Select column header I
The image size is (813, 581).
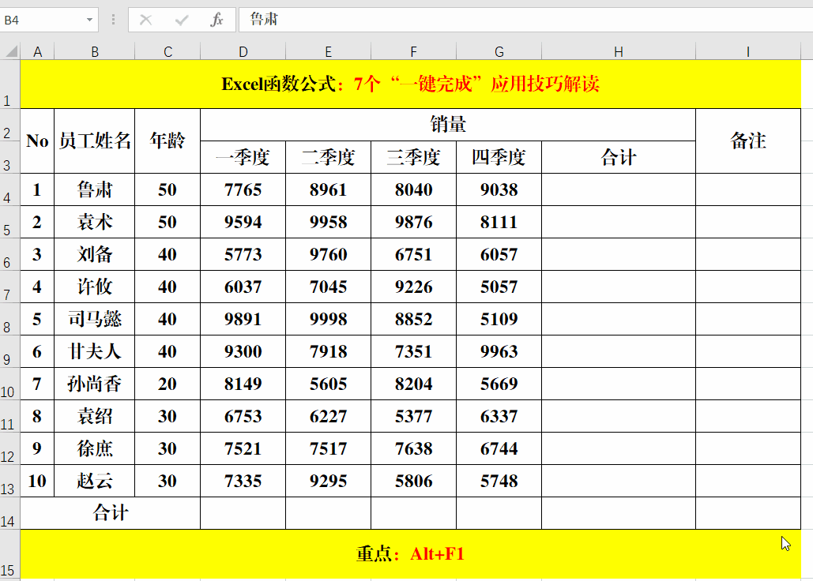pyautogui.click(x=747, y=51)
